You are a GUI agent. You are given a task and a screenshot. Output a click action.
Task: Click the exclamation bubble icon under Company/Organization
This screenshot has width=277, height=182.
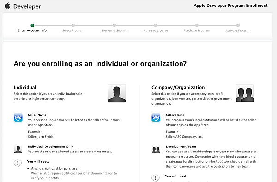[x=156, y=178]
